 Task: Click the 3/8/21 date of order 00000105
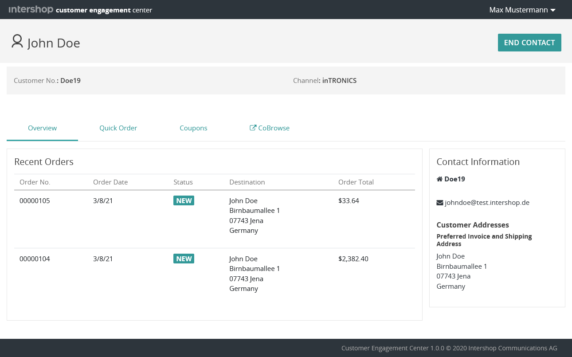click(x=103, y=200)
